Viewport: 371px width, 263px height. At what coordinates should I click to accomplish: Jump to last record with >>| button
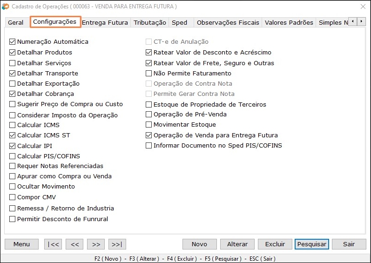[117, 244]
